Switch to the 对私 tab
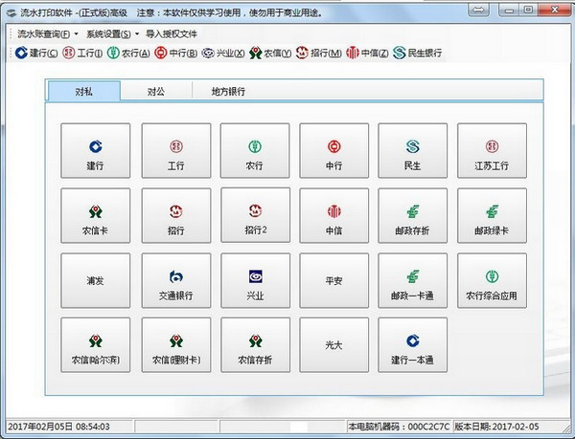This screenshot has height=439, width=575. point(83,91)
